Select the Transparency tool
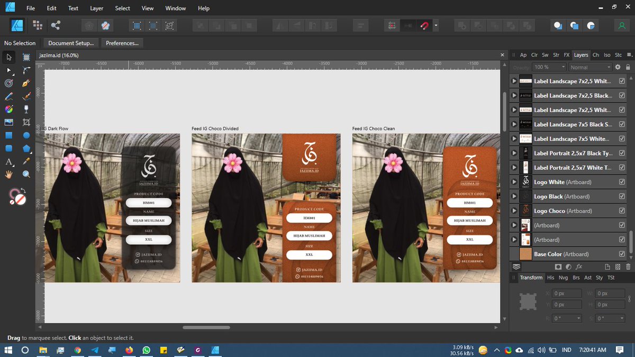 (26, 109)
